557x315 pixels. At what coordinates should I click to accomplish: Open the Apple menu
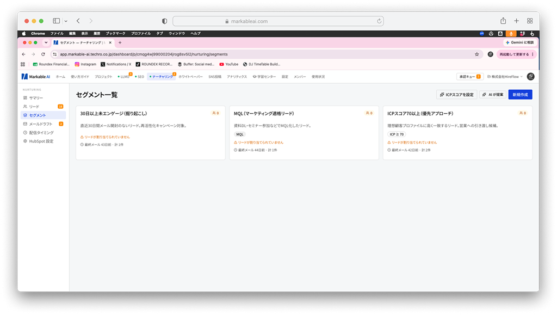[x=24, y=33]
